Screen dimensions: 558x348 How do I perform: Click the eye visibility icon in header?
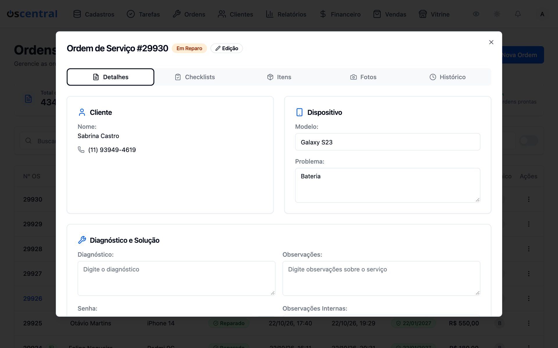click(476, 14)
